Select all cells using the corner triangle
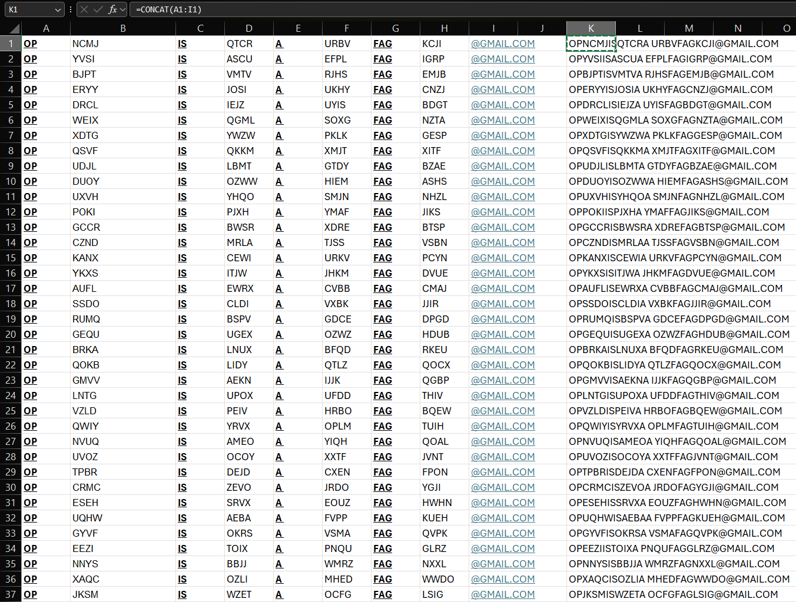796x602 pixels. (15, 29)
